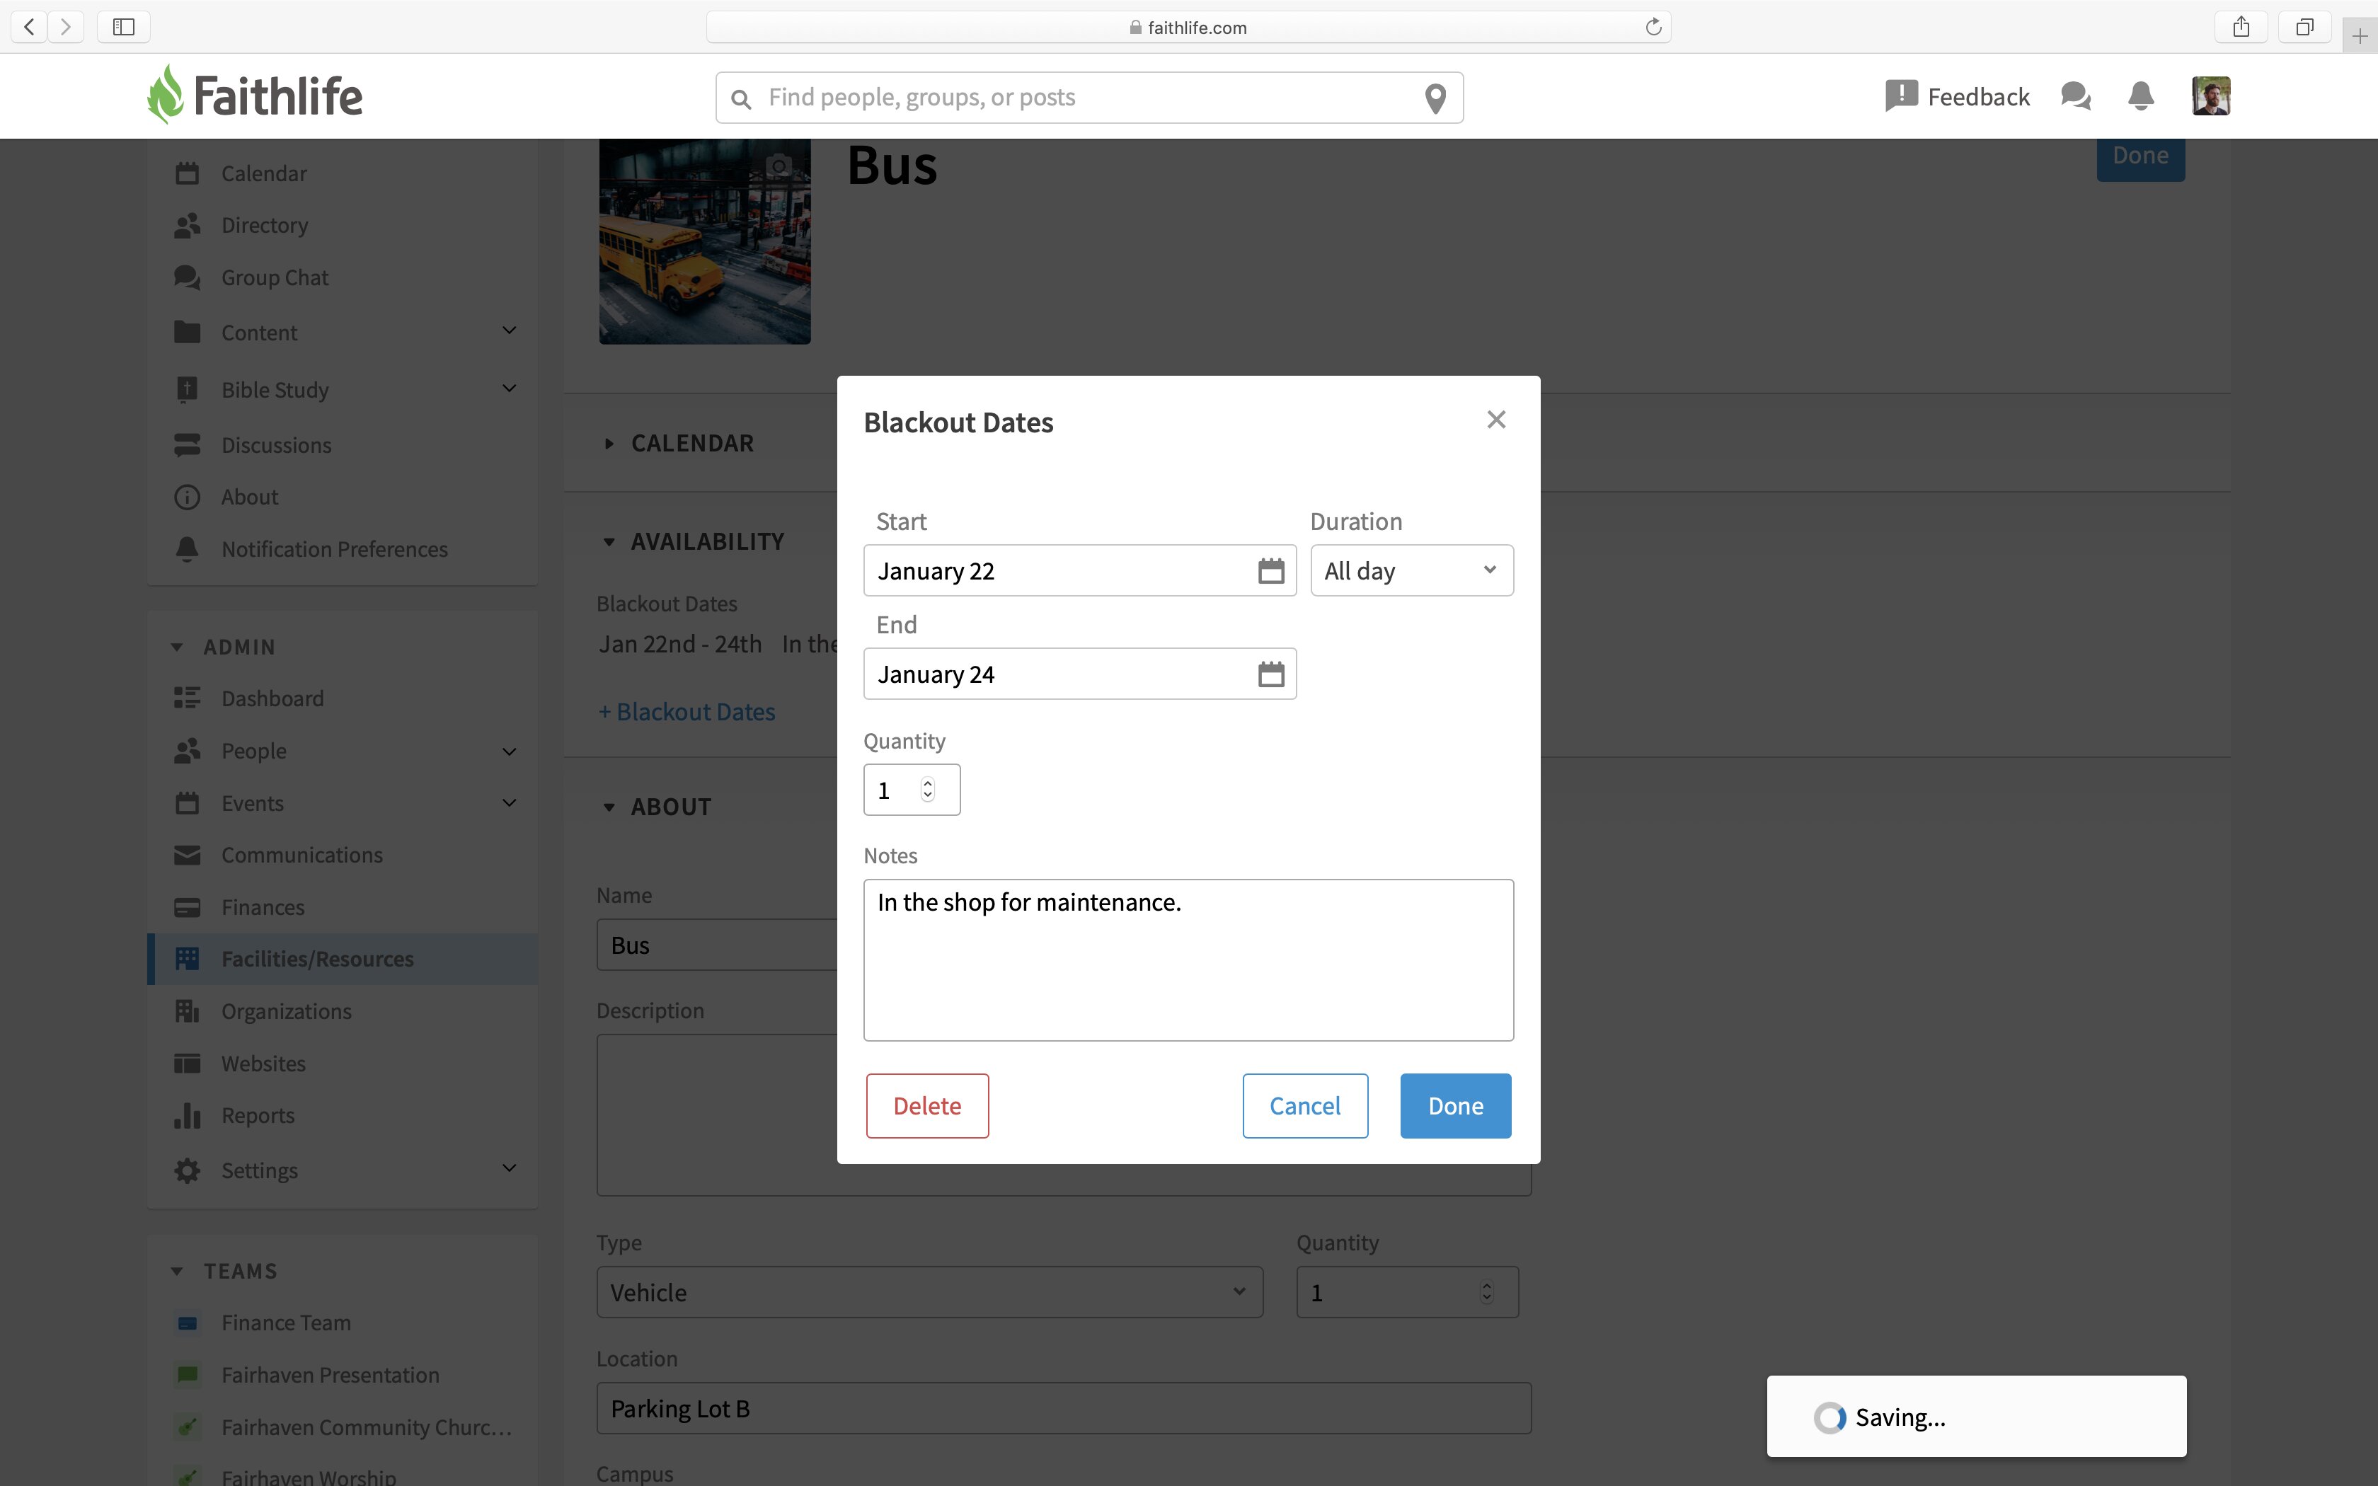The width and height of the screenshot is (2378, 1486).
Task: Click the Faithlife logo
Action: tap(255, 96)
